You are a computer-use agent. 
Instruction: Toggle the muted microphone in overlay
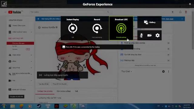(141, 35)
